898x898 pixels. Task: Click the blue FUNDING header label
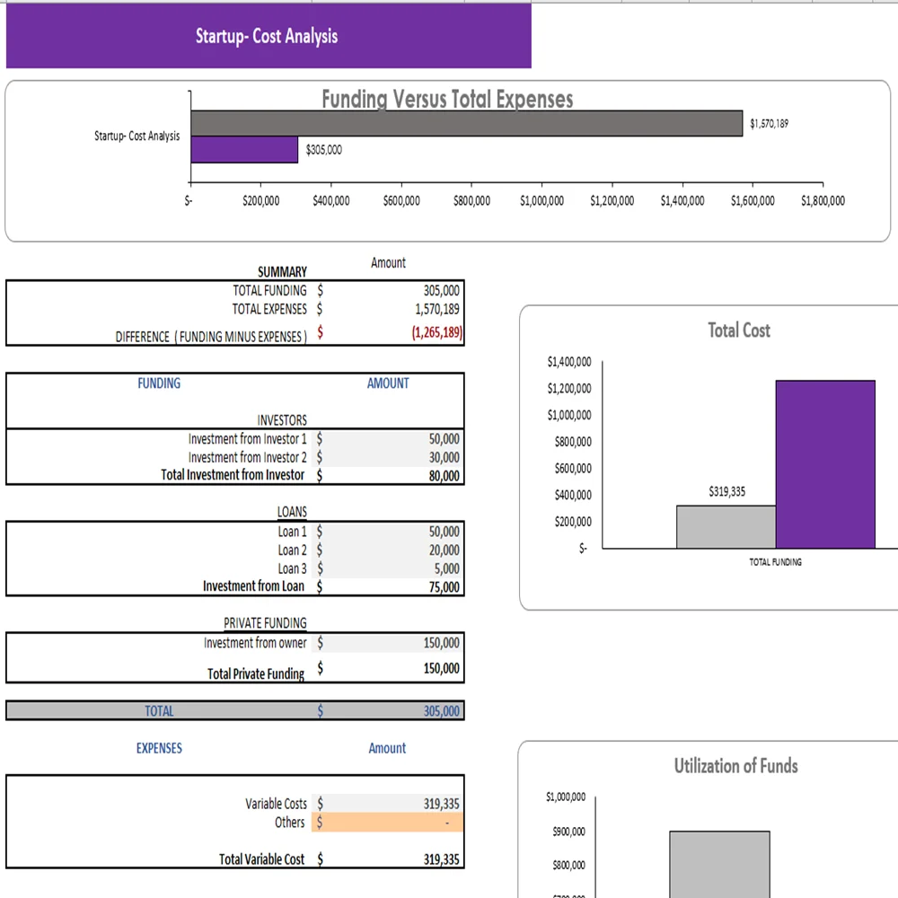click(x=159, y=383)
